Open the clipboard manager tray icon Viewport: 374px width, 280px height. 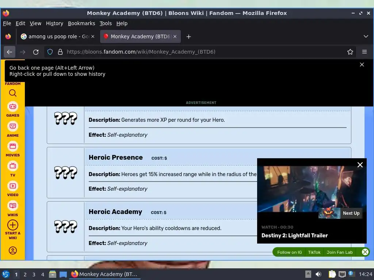[332, 274]
